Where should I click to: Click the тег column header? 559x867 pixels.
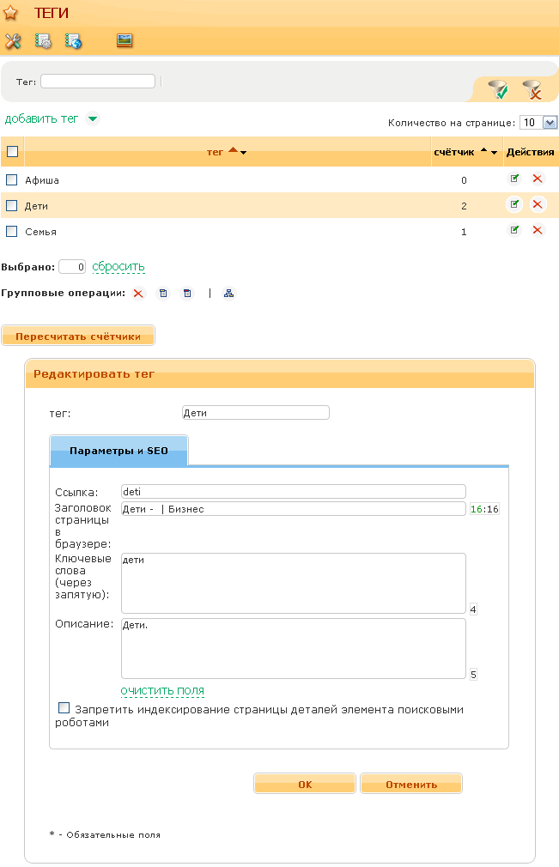coord(215,152)
